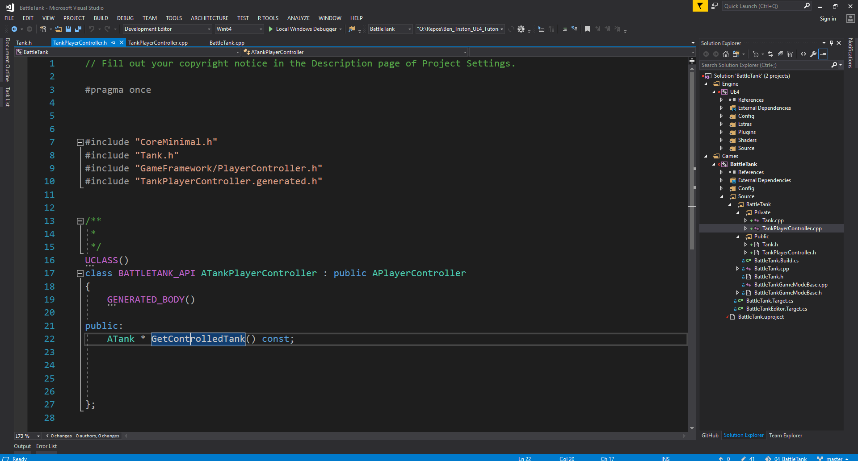Pin the TankPlayerController.h tab
The width and height of the screenshot is (858, 461).
pyautogui.click(x=114, y=43)
